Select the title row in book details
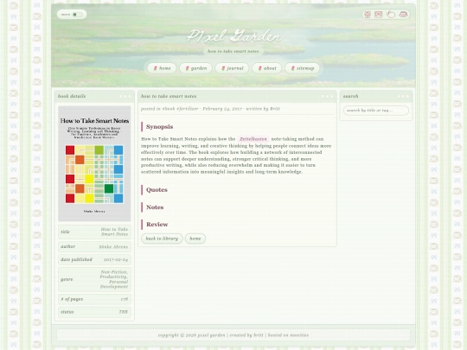 coord(94,232)
